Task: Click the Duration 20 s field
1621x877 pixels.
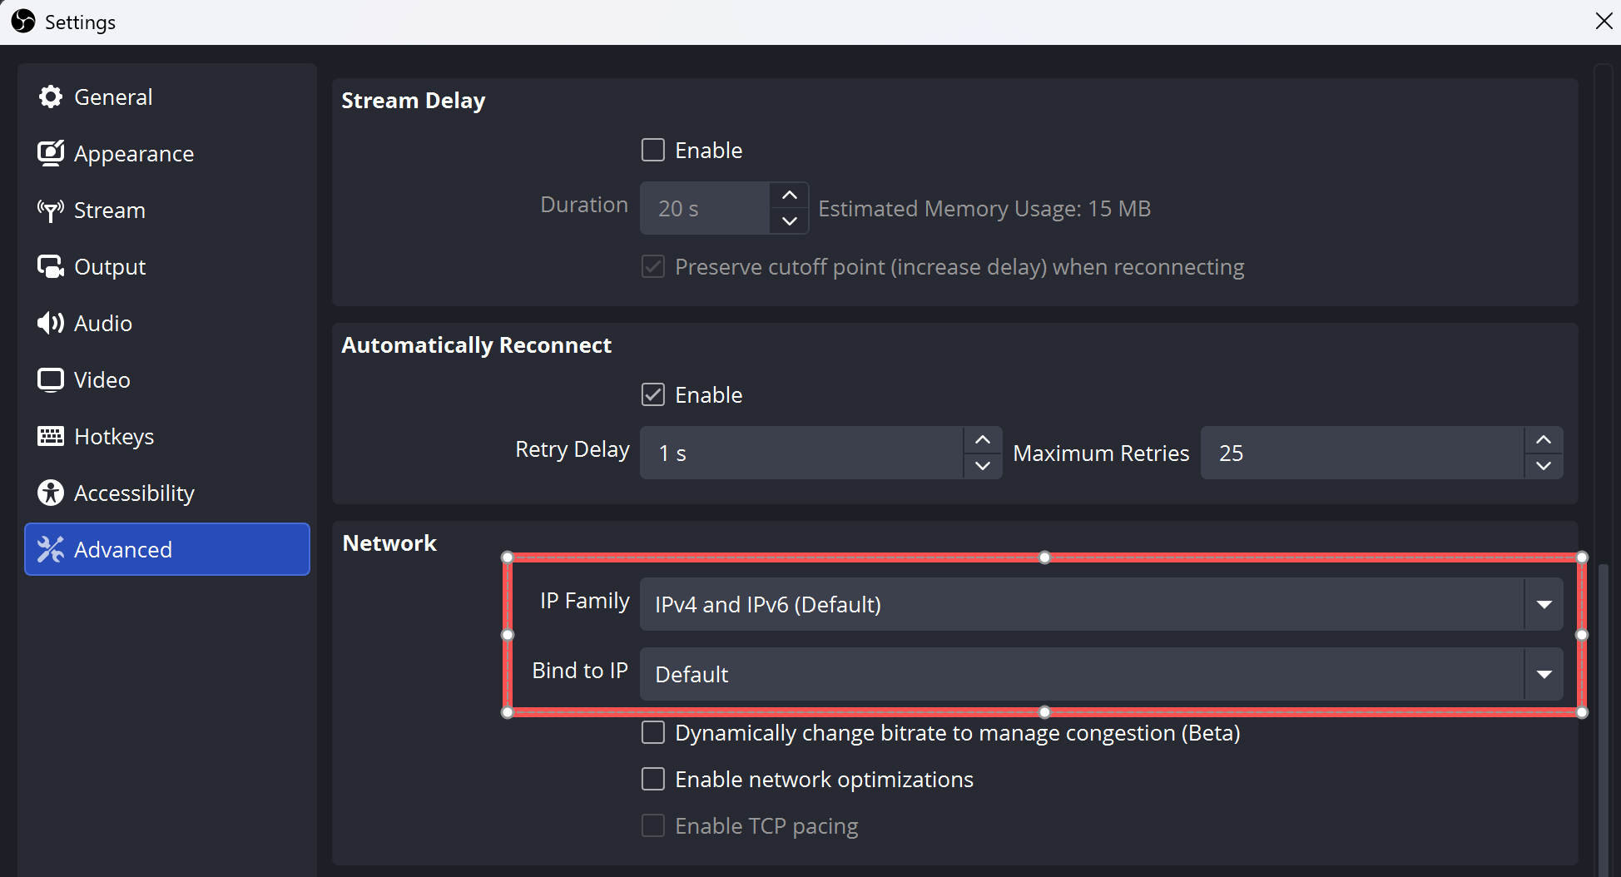Action: 705,208
